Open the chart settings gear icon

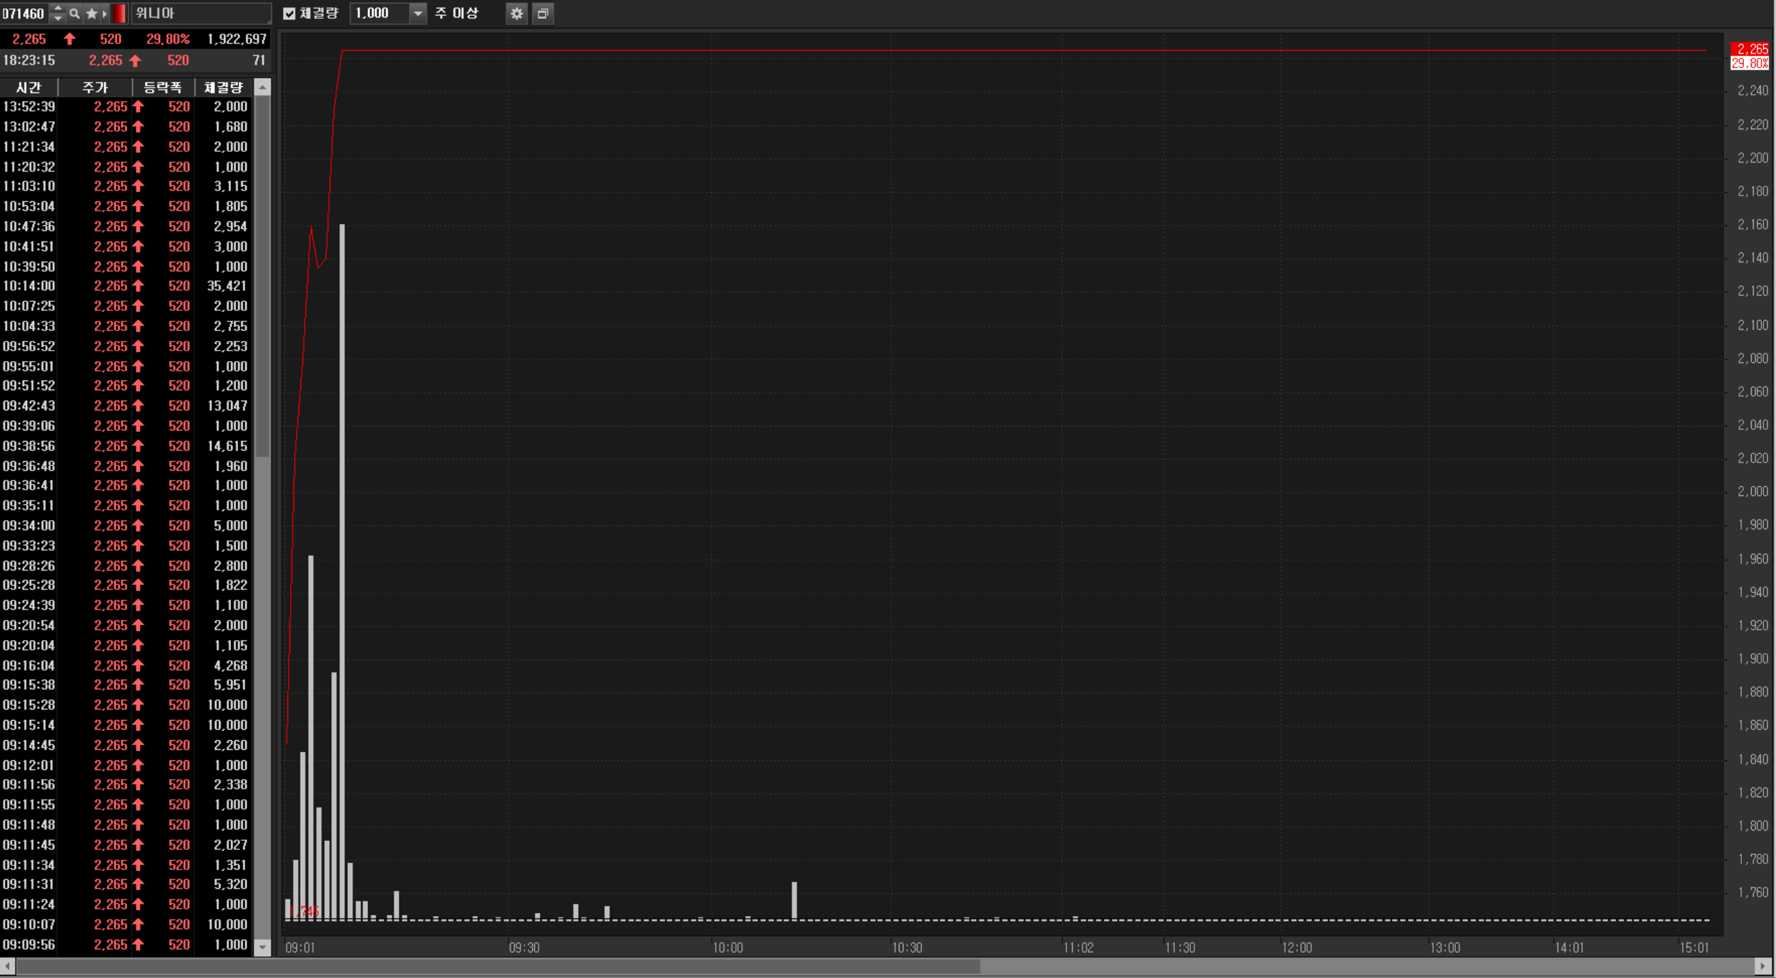(x=516, y=13)
